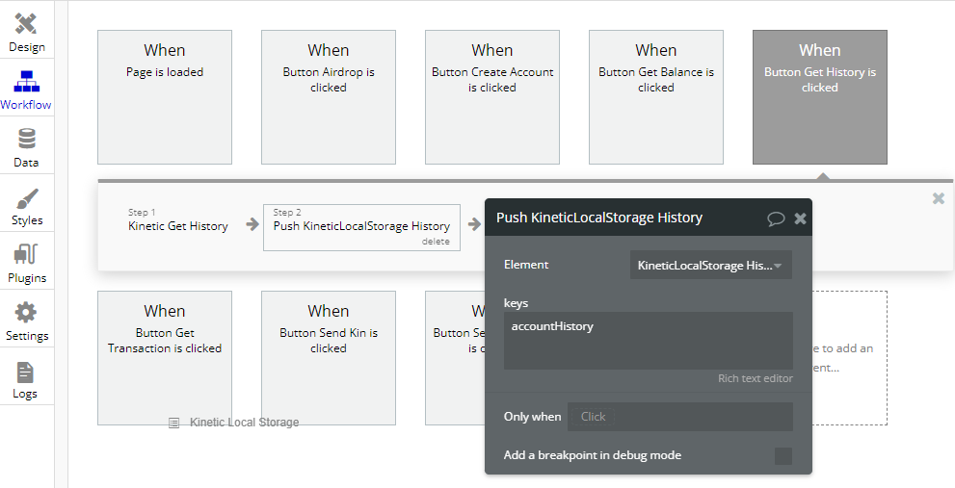Select the Page is loaded event
955x488 pixels.
(165, 96)
